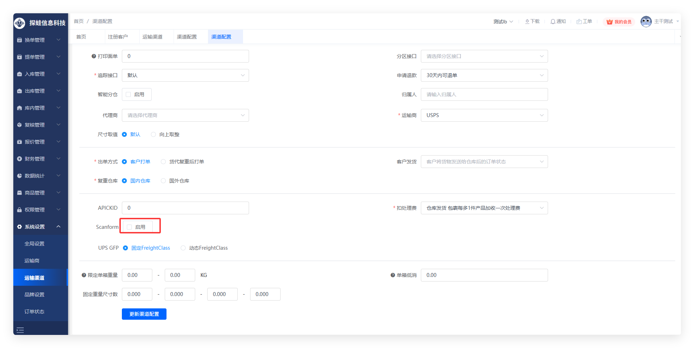Image resolution: width=694 pixels, height=348 pixels.
Task: Click the APICKID input field
Action: (185, 208)
